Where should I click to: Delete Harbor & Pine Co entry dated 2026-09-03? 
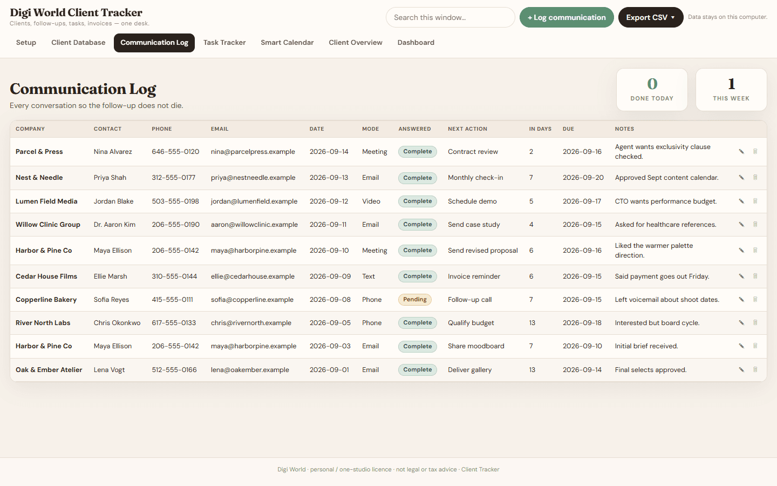[755, 346]
